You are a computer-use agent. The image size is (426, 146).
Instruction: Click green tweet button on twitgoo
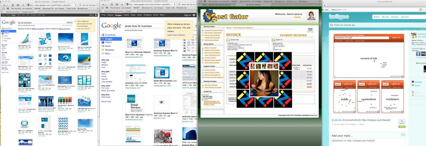point(402,127)
